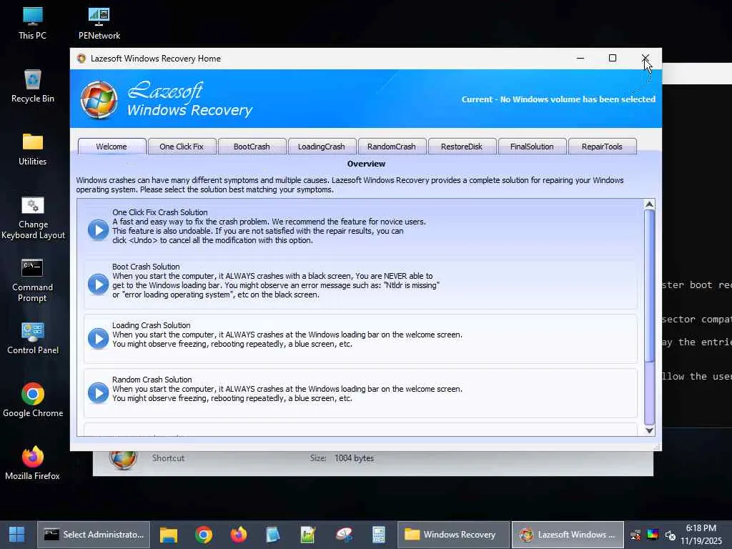Start the Boot Crash Solution play icon
Viewport: 732px width, 549px height.
click(x=98, y=284)
